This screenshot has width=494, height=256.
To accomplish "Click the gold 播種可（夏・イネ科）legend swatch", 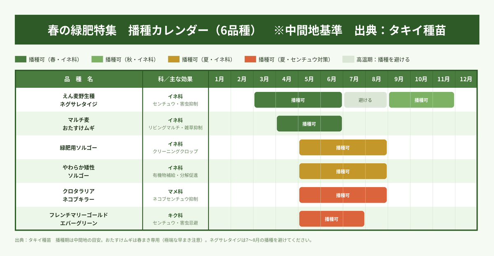I will pyautogui.click(x=173, y=59).
